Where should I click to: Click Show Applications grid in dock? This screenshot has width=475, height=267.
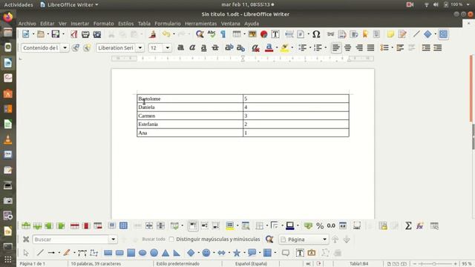[x=8, y=259]
